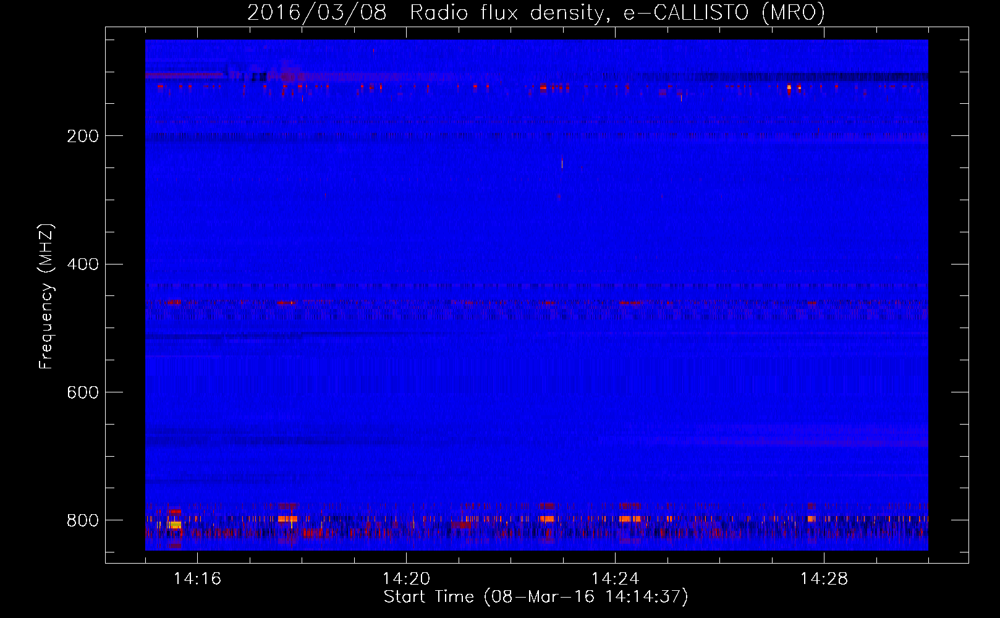This screenshot has height=618, width=1000.
Task: Click the 'Frequency (MHZ)' axis label
Action: [46, 296]
